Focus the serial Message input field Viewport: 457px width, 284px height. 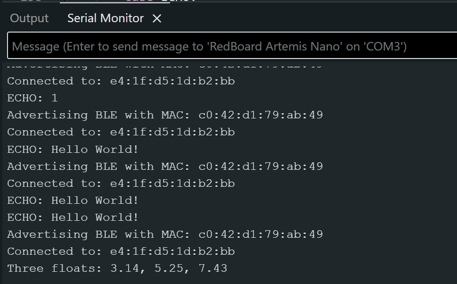point(231,46)
